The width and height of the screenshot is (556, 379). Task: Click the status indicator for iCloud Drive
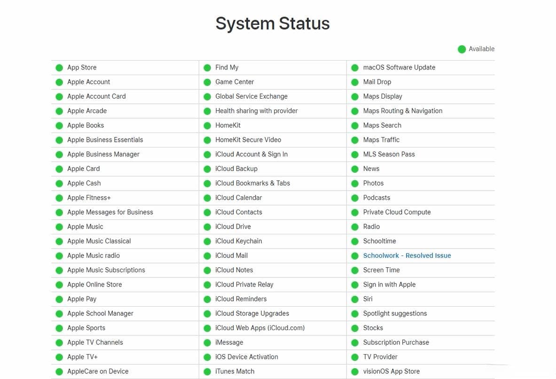pyautogui.click(x=207, y=227)
